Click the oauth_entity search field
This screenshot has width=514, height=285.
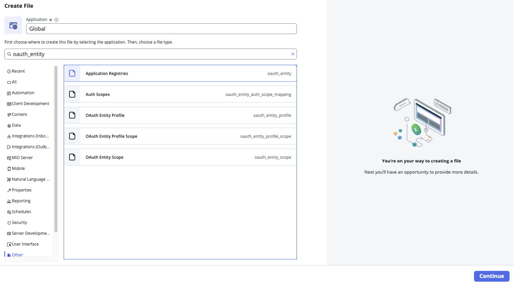coord(148,54)
